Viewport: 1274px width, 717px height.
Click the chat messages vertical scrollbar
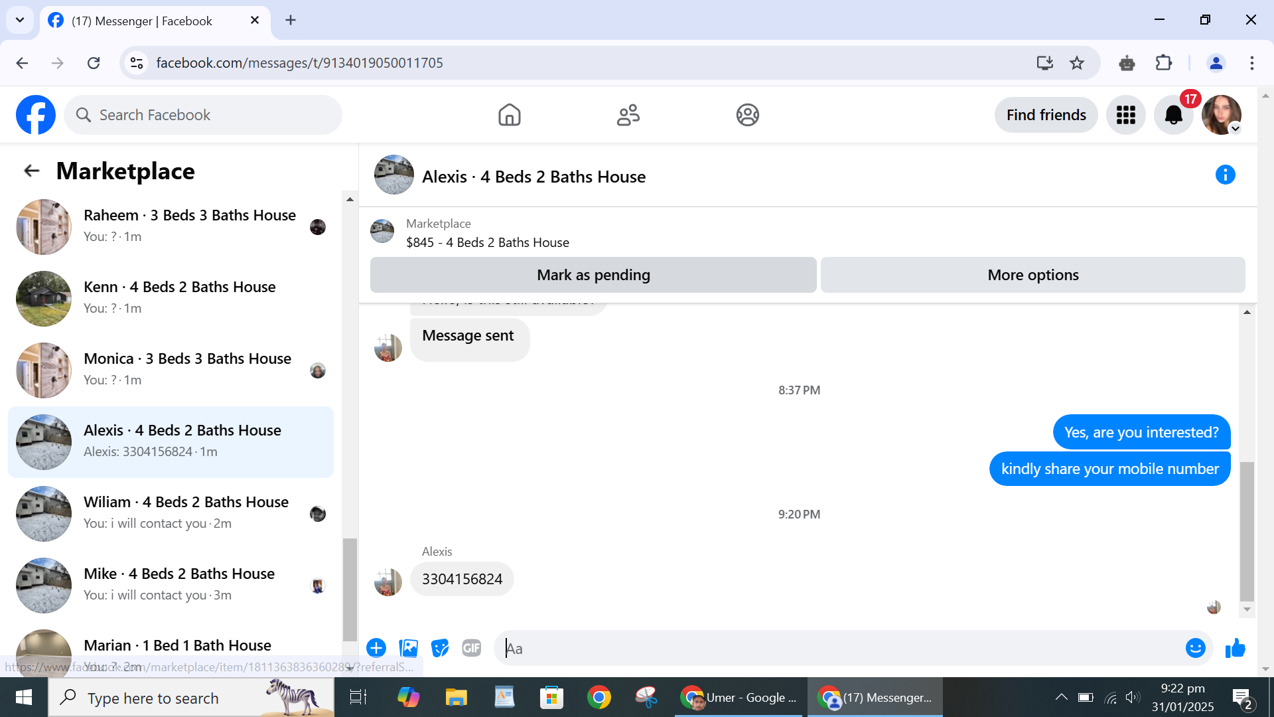click(1247, 531)
